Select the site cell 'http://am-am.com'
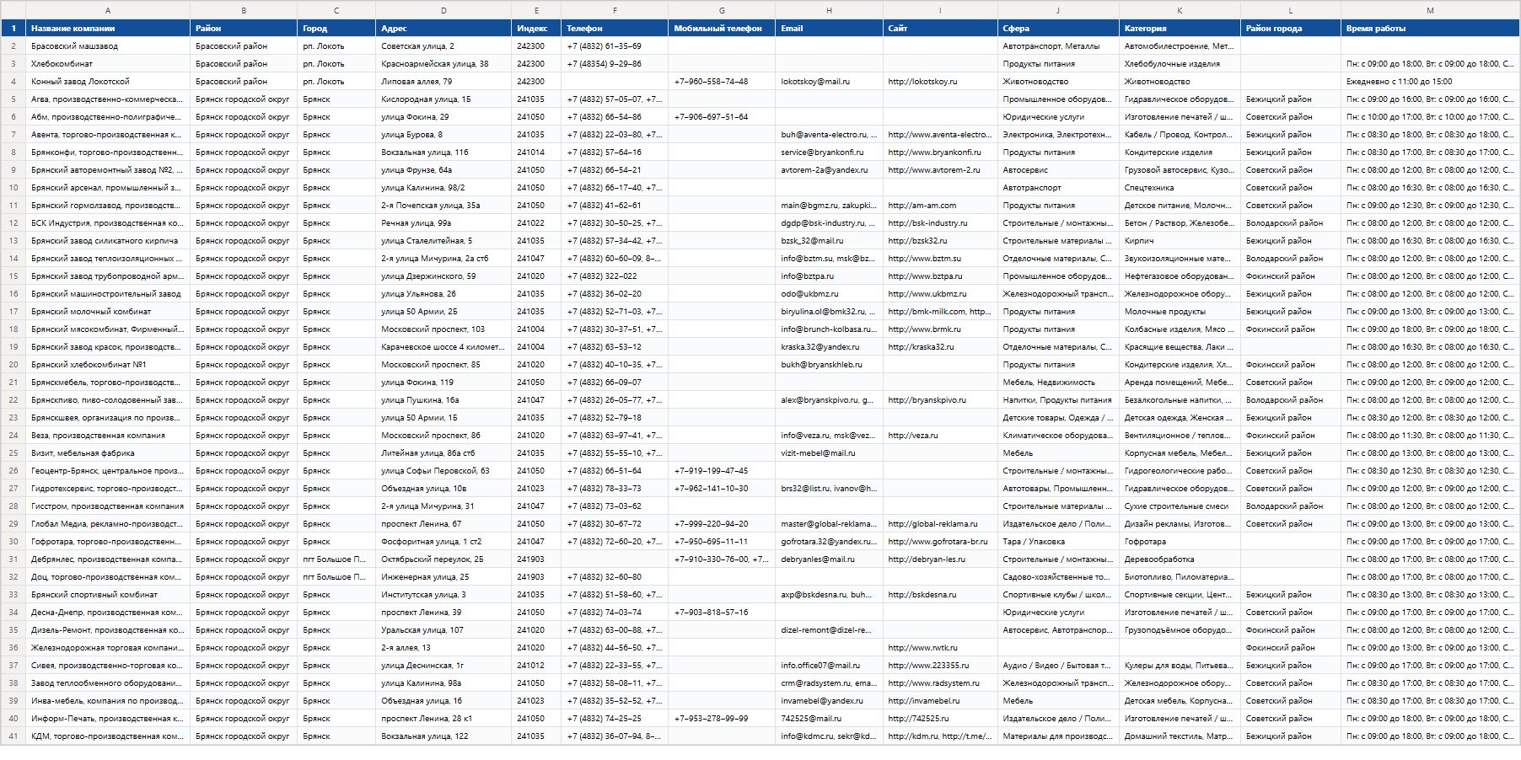This screenshot has width=1521, height=760. tap(940, 206)
